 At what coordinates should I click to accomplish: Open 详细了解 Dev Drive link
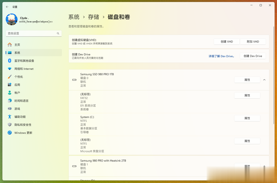click(221, 56)
